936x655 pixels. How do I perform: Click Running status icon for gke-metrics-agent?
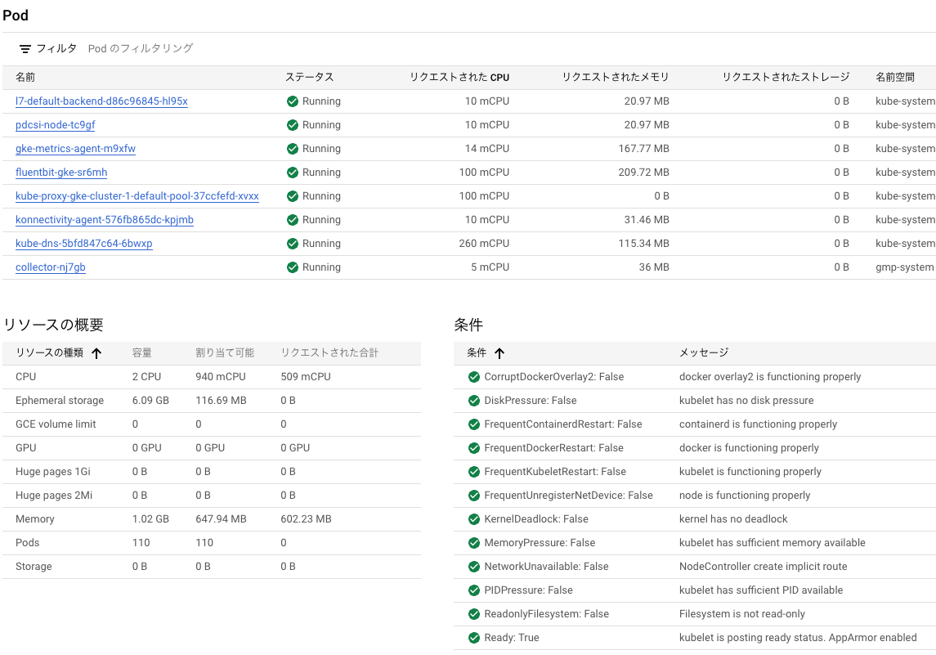point(293,149)
